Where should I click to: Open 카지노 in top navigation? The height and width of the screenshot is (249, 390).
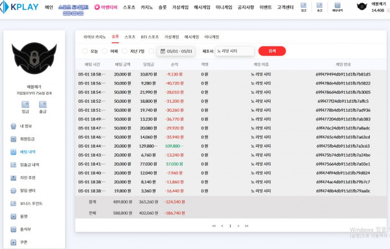147,7
